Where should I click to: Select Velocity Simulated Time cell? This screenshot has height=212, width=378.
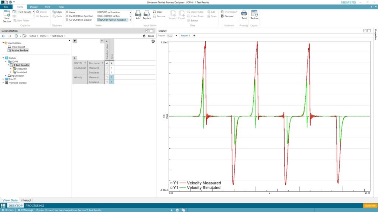(x=112, y=82)
